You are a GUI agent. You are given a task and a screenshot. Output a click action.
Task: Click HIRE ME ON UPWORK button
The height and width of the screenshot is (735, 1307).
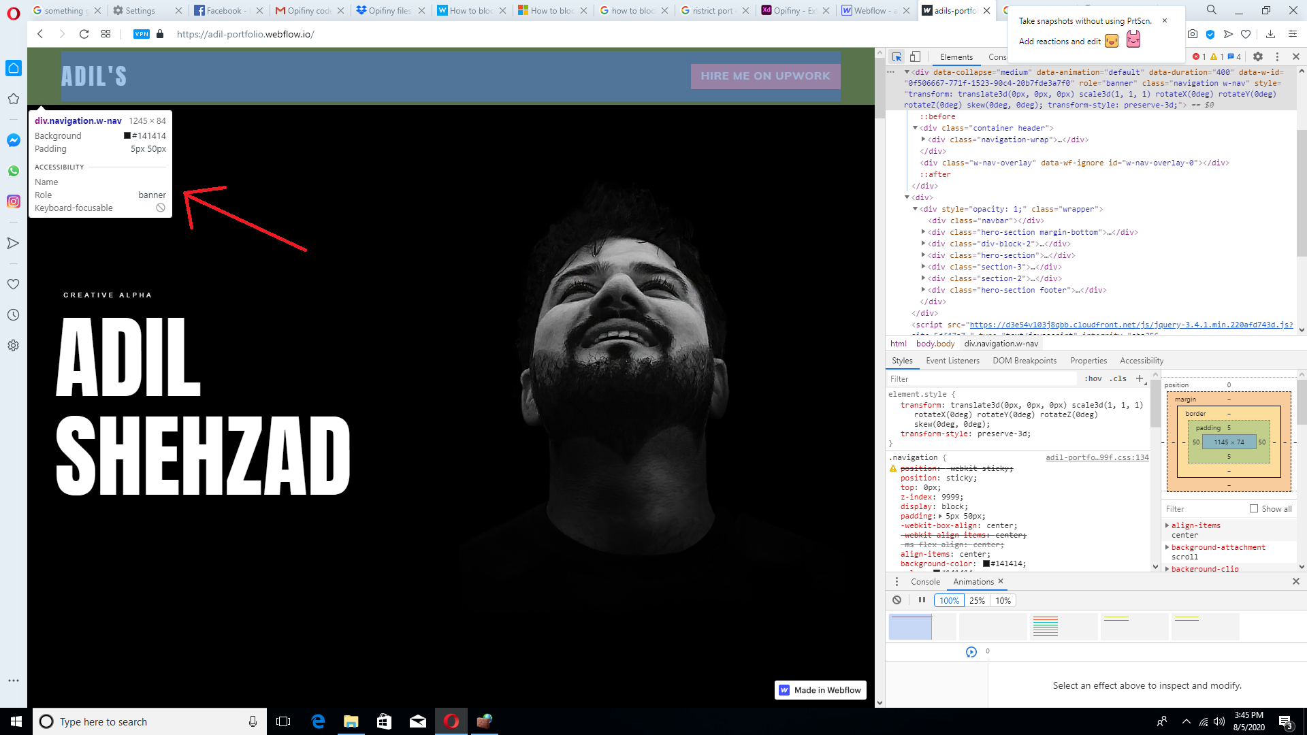(765, 76)
